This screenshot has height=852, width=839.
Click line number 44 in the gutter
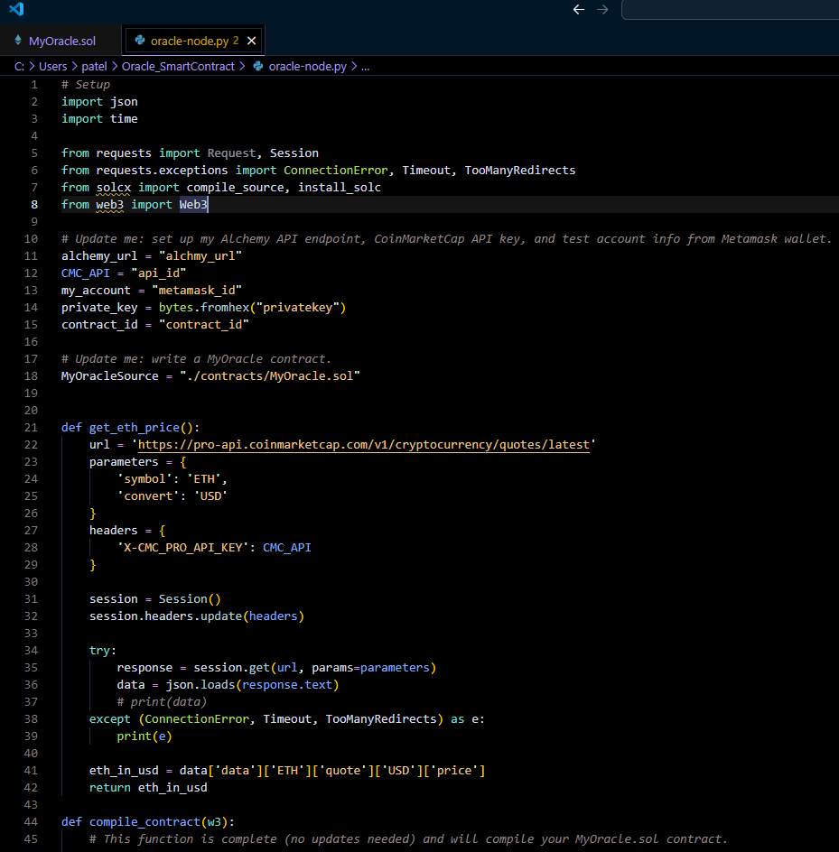coord(31,821)
